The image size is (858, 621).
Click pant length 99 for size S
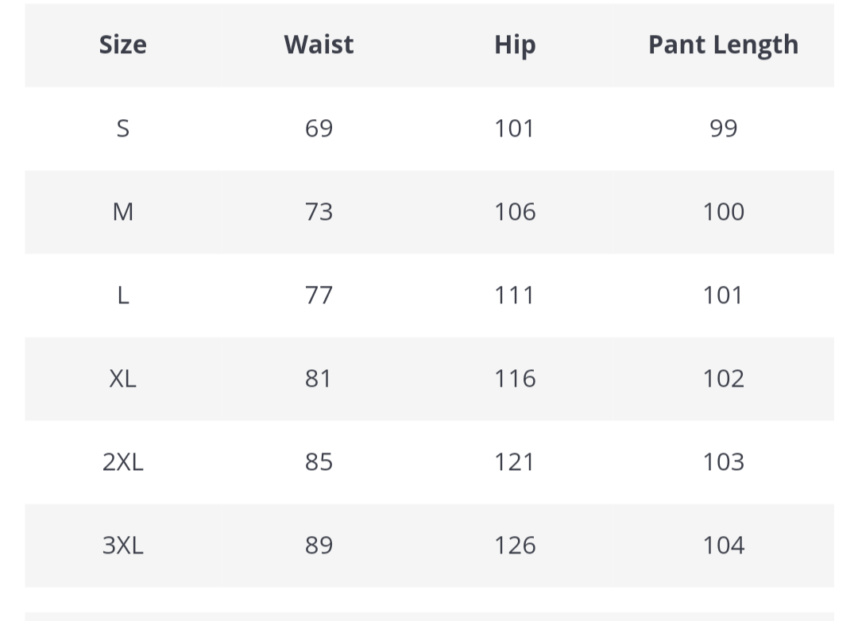[723, 128]
